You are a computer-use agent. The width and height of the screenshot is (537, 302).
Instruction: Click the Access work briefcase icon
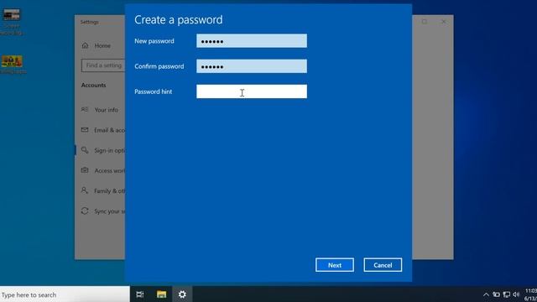(85, 170)
